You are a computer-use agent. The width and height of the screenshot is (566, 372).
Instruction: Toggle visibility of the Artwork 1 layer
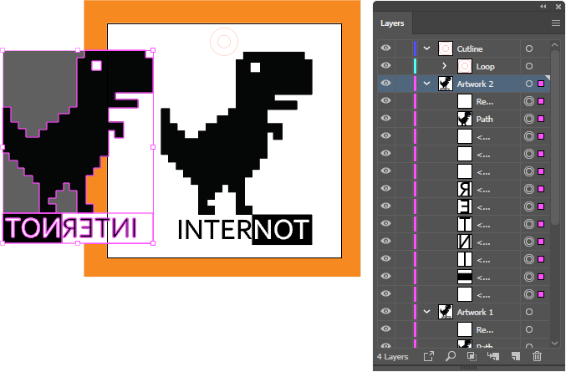point(385,312)
